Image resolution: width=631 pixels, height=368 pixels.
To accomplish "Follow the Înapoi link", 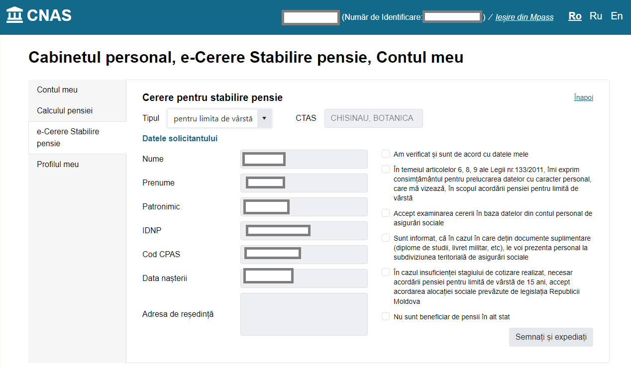I will tap(584, 97).
